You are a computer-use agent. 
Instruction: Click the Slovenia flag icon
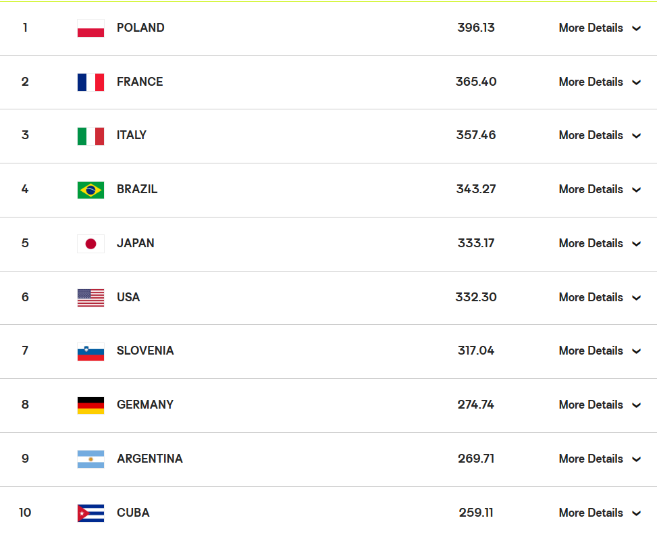90,352
